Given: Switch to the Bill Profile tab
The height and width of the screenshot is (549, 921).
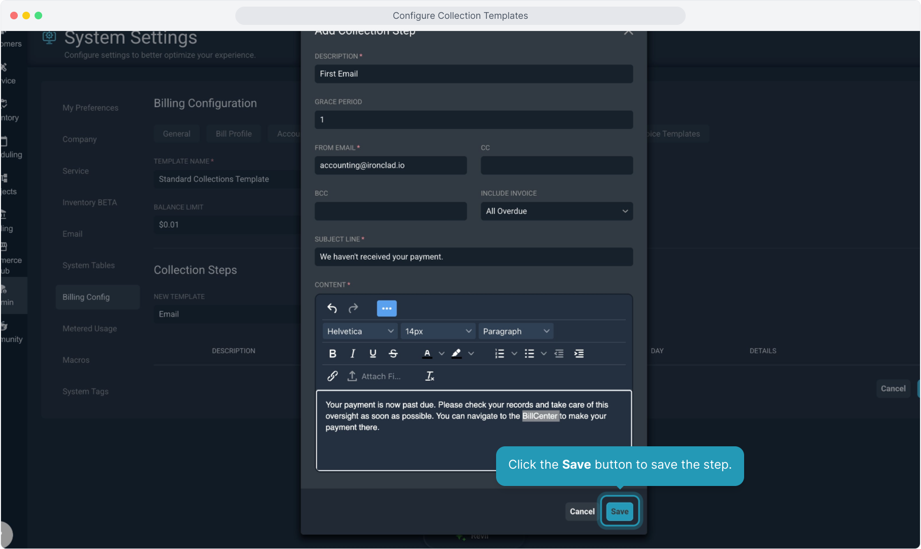Looking at the screenshot, I should [x=233, y=134].
